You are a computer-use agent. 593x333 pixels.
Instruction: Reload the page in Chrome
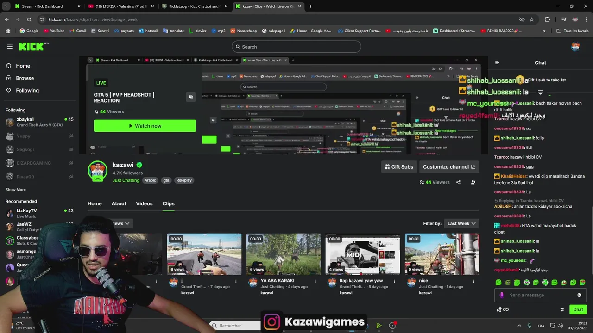coord(29,19)
